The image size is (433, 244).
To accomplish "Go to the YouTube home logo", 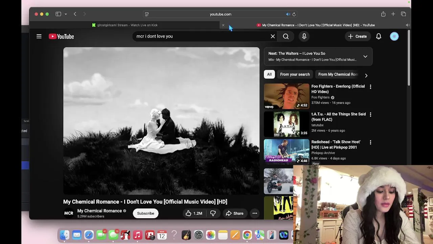I will (x=61, y=36).
